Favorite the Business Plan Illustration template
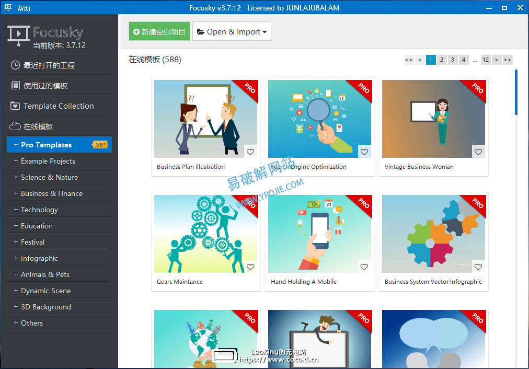529x369 pixels. (x=250, y=152)
